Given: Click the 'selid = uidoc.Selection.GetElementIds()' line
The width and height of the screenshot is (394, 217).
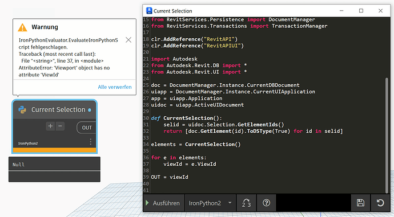Looking at the screenshot, I should (x=224, y=125).
